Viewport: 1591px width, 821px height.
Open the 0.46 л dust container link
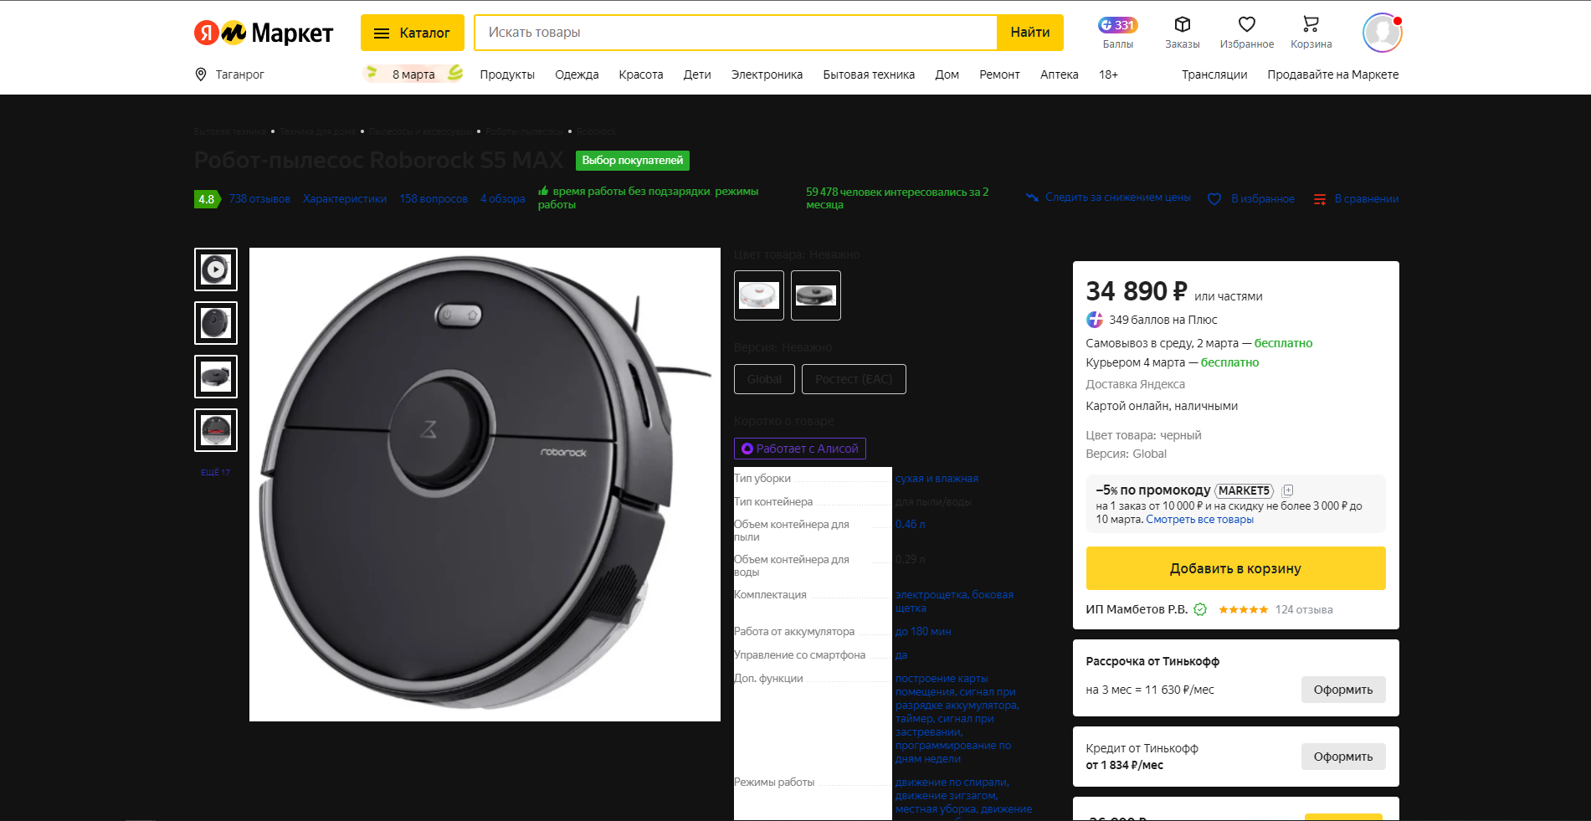(x=910, y=525)
